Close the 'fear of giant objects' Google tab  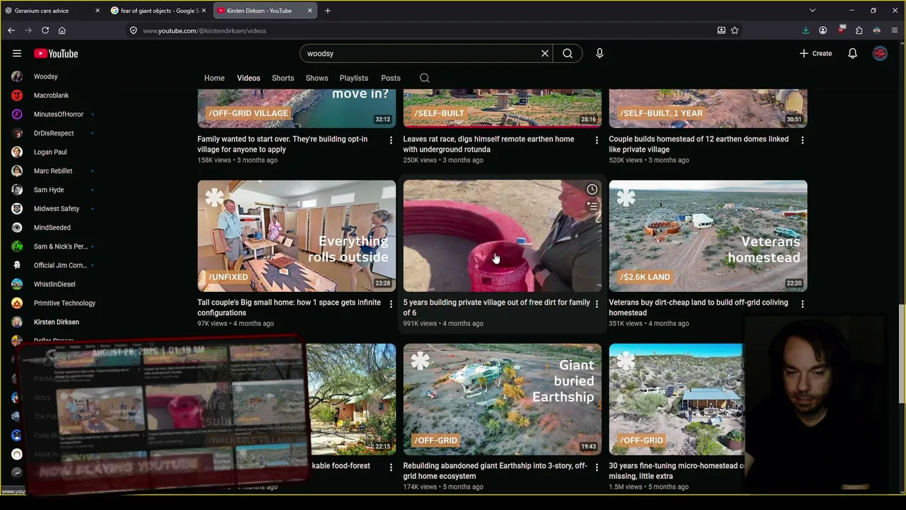tap(204, 11)
